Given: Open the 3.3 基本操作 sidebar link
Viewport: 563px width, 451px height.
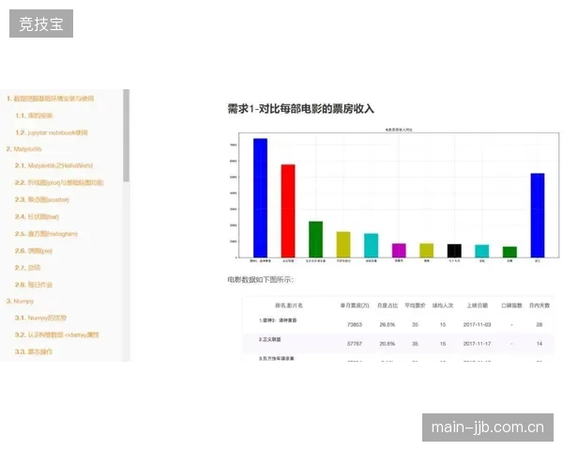Looking at the screenshot, I should (34, 351).
